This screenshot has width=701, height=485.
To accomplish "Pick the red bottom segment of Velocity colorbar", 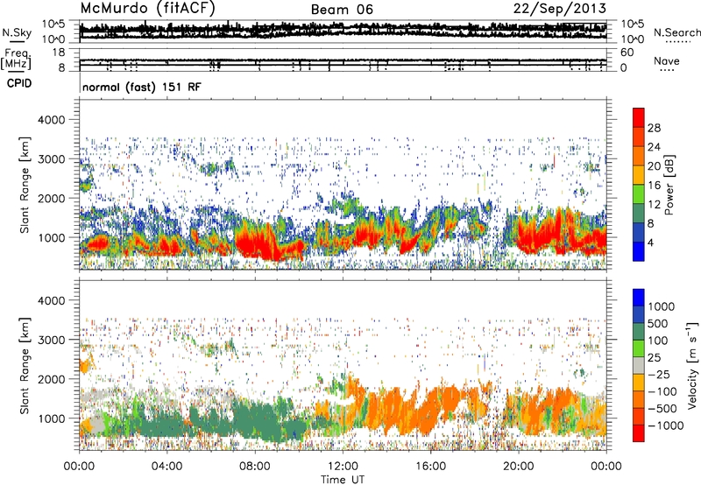I will coord(639,433).
